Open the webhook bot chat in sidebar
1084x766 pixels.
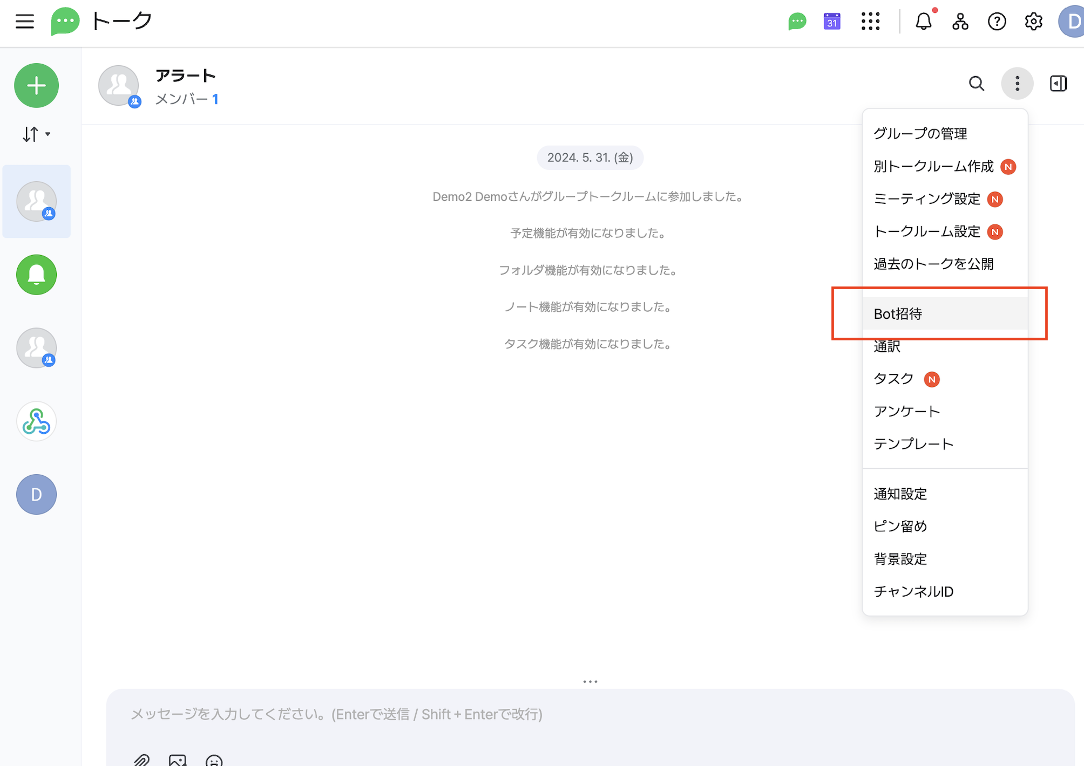tap(36, 421)
